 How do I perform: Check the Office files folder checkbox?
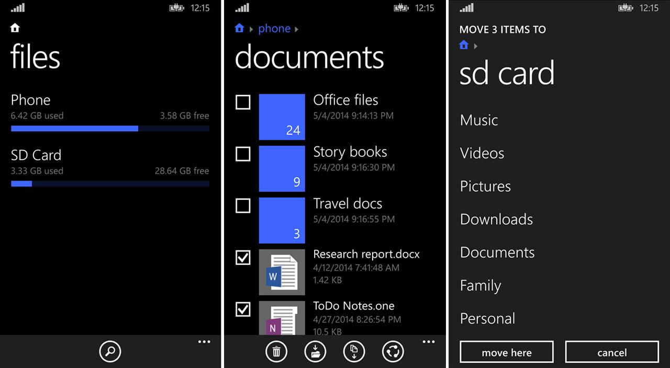pyautogui.click(x=242, y=102)
